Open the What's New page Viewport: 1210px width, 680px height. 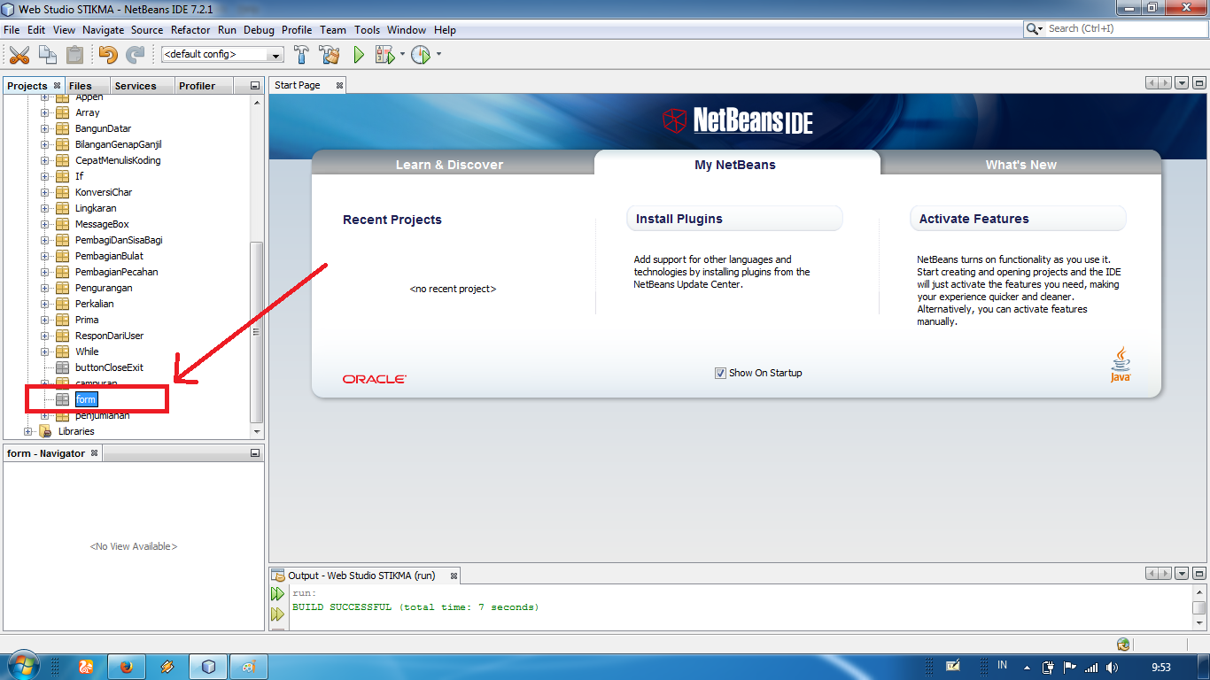1020,163
